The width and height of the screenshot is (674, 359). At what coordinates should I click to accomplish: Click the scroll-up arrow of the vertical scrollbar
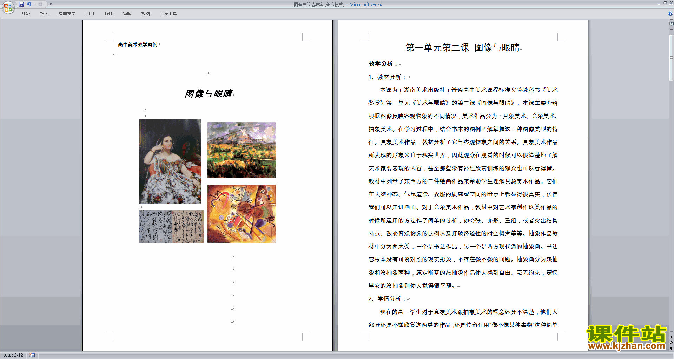point(671,29)
